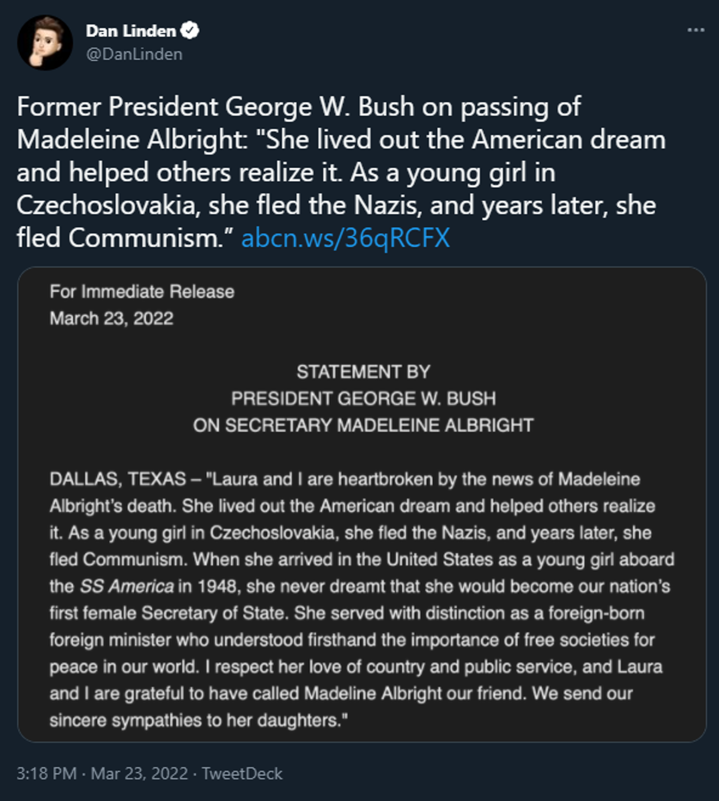Click the blue verified badge icon
The height and width of the screenshot is (801, 719).
click(x=189, y=31)
